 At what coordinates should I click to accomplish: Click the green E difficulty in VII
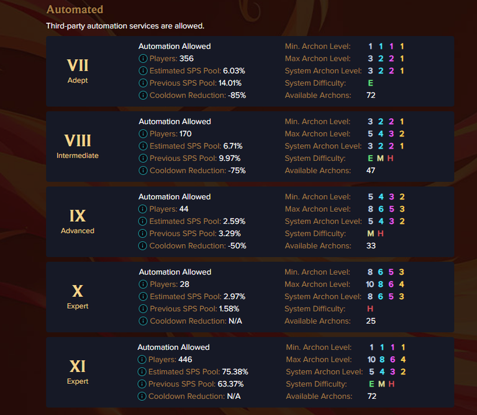point(371,83)
